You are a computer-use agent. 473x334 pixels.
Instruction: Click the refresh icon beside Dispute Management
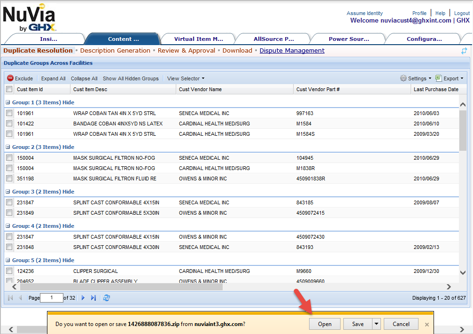tap(464, 51)
